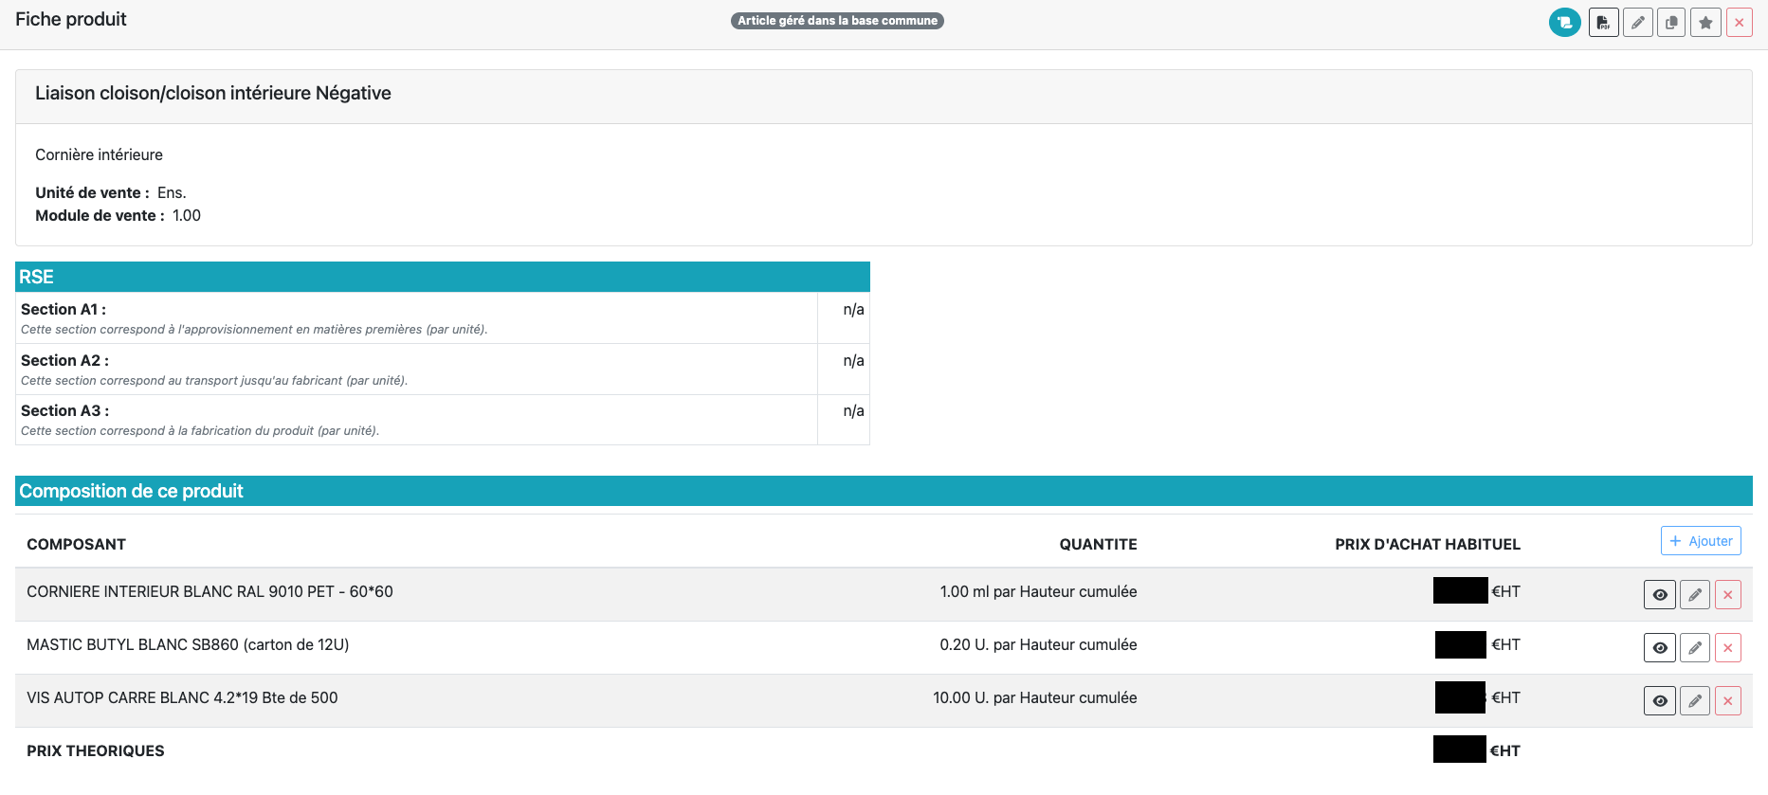The image size is (1768, 795).
Task: Duplicate this product using the copy icon
Action: pyautogui.click(x=1671, y=22)
